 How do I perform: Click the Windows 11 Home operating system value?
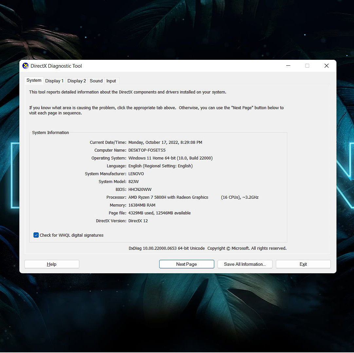click(x=170, y=158)
